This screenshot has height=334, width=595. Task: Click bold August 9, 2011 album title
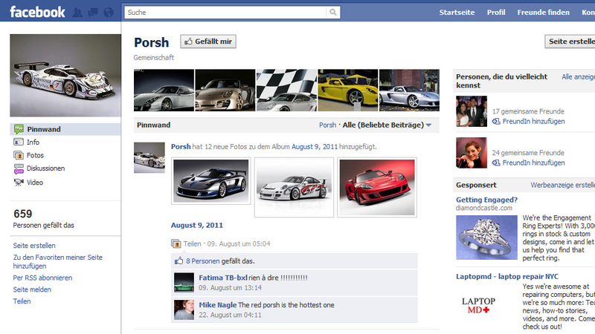[x=197, y=226]
